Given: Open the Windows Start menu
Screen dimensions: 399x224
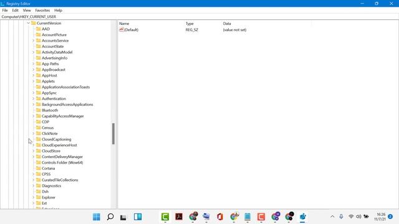Looking at the screenshot, I should [97, 217].
